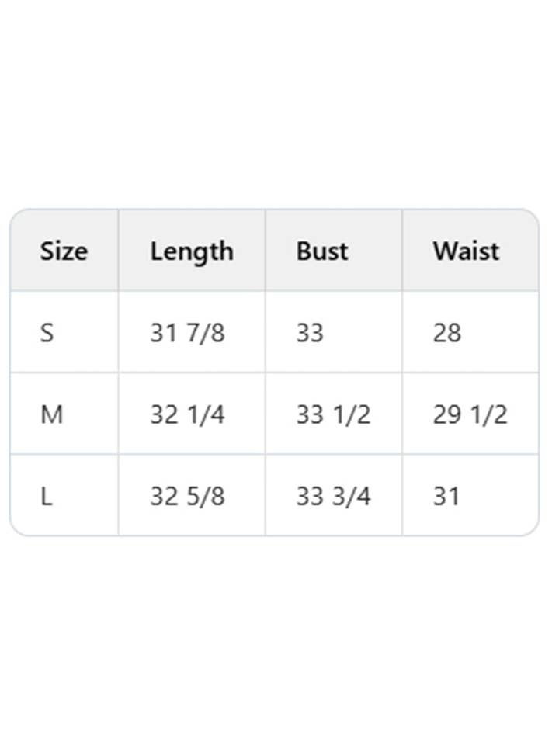Screen dimensions: 559x745
Task: Click the whole number 31 in S length
Action: click(x=164, y=333)
